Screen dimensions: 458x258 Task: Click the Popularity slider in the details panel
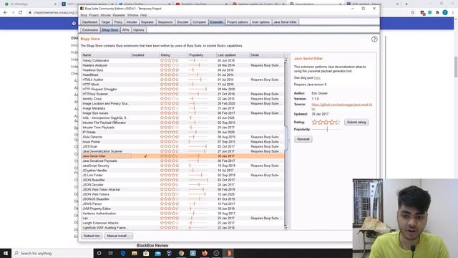coord(326,129)
